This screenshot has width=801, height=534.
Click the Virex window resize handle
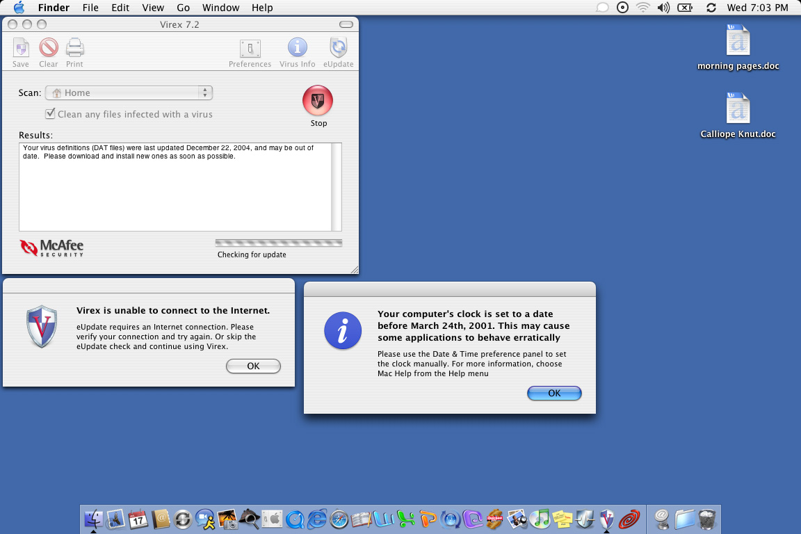(355, 270)
